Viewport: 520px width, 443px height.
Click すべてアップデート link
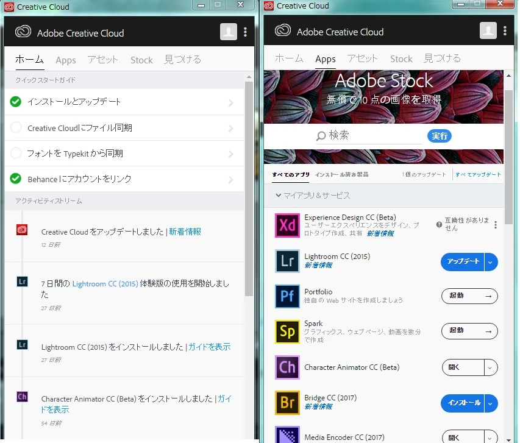pyautogui.click(x=478, y=175)
